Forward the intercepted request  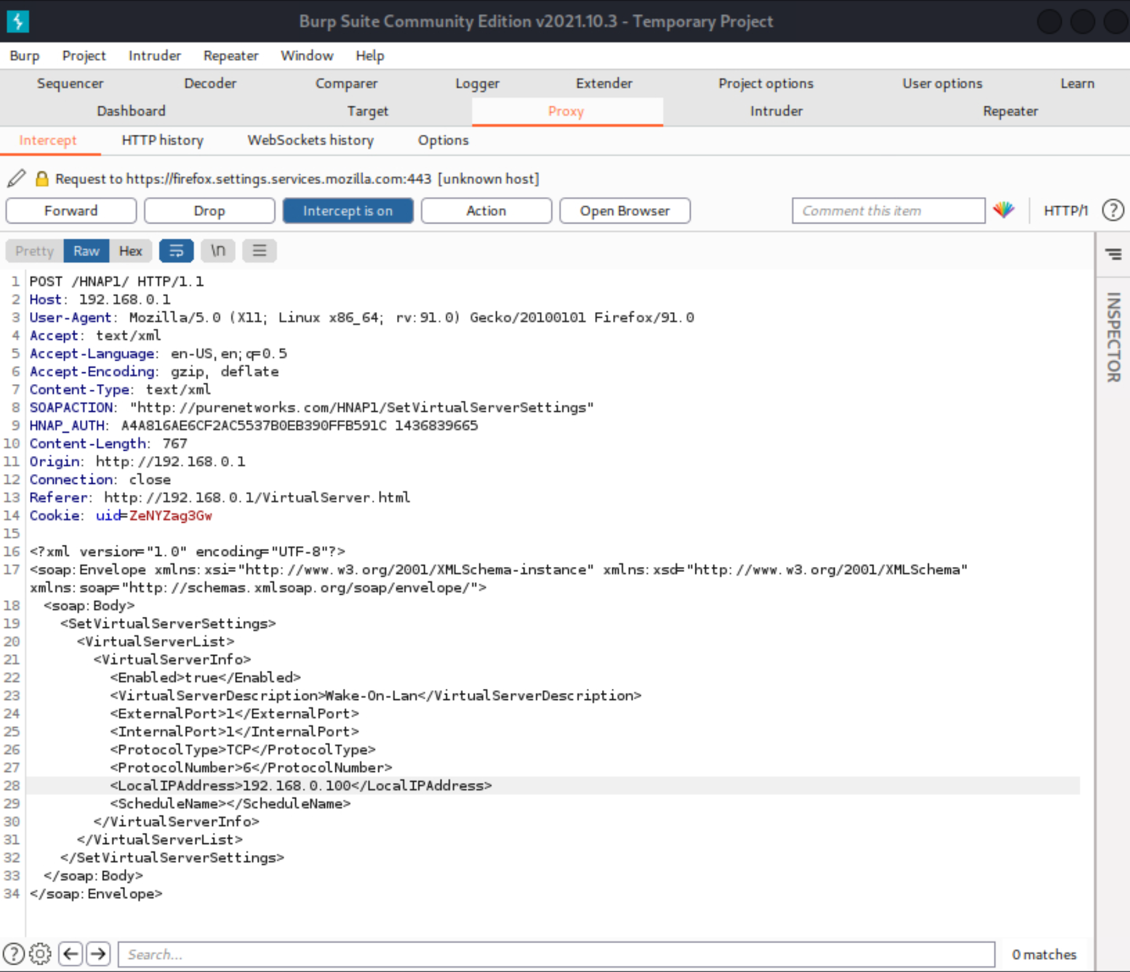(71, 211)
